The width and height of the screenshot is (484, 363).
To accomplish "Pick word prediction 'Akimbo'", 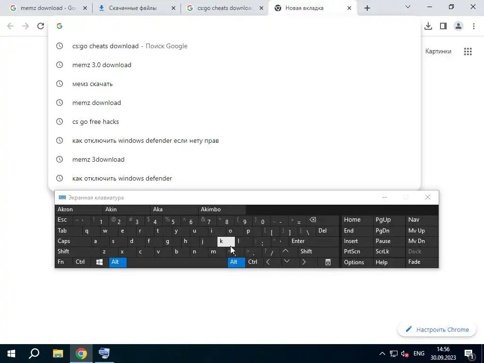I will (222, 209).
